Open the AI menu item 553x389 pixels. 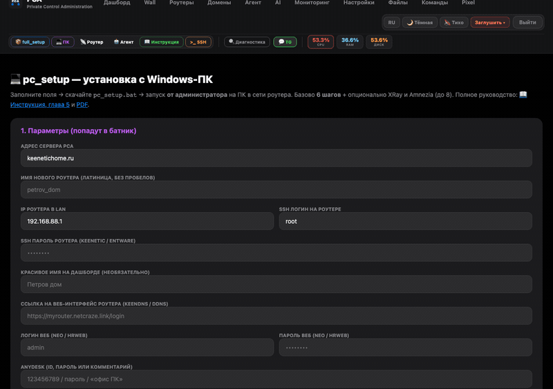tap(278, 3)
